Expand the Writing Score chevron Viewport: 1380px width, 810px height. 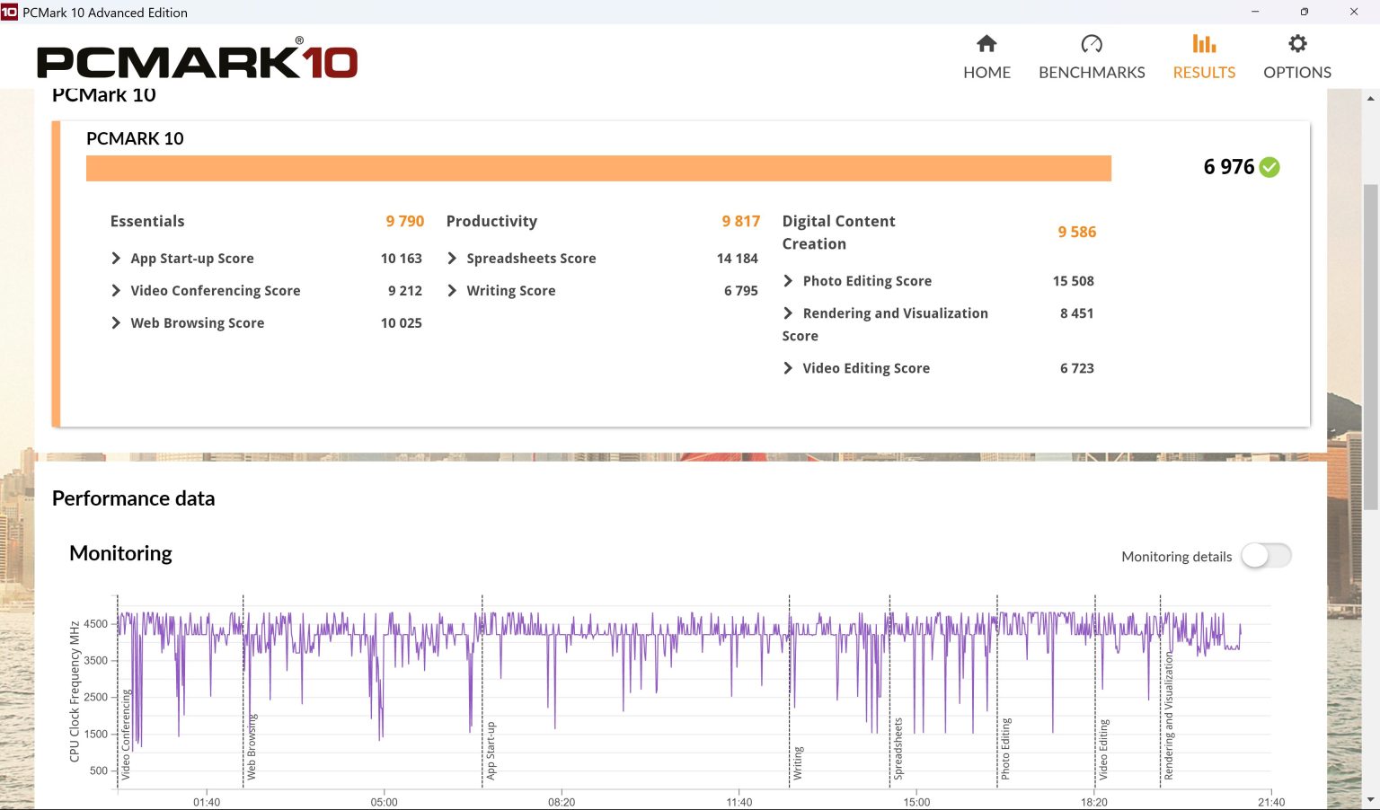(452, 291)
